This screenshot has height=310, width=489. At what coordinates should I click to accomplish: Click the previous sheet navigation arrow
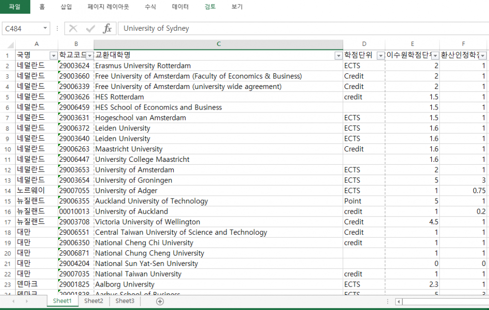point(13,301)
